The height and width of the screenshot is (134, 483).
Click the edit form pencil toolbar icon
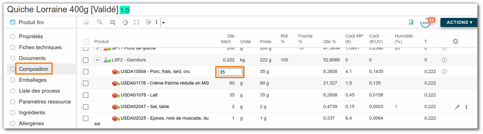[x=148, y=22]
